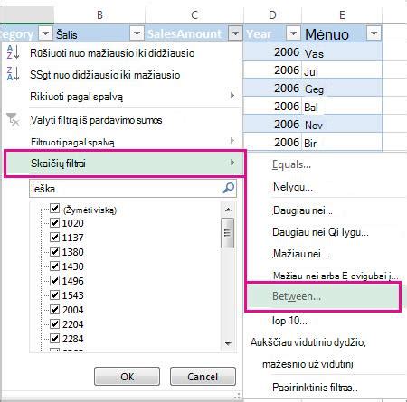Choose Daugiau nei Qi lygu... option
Viewport: 407px width, 402px height.
(x=320, y=232)
